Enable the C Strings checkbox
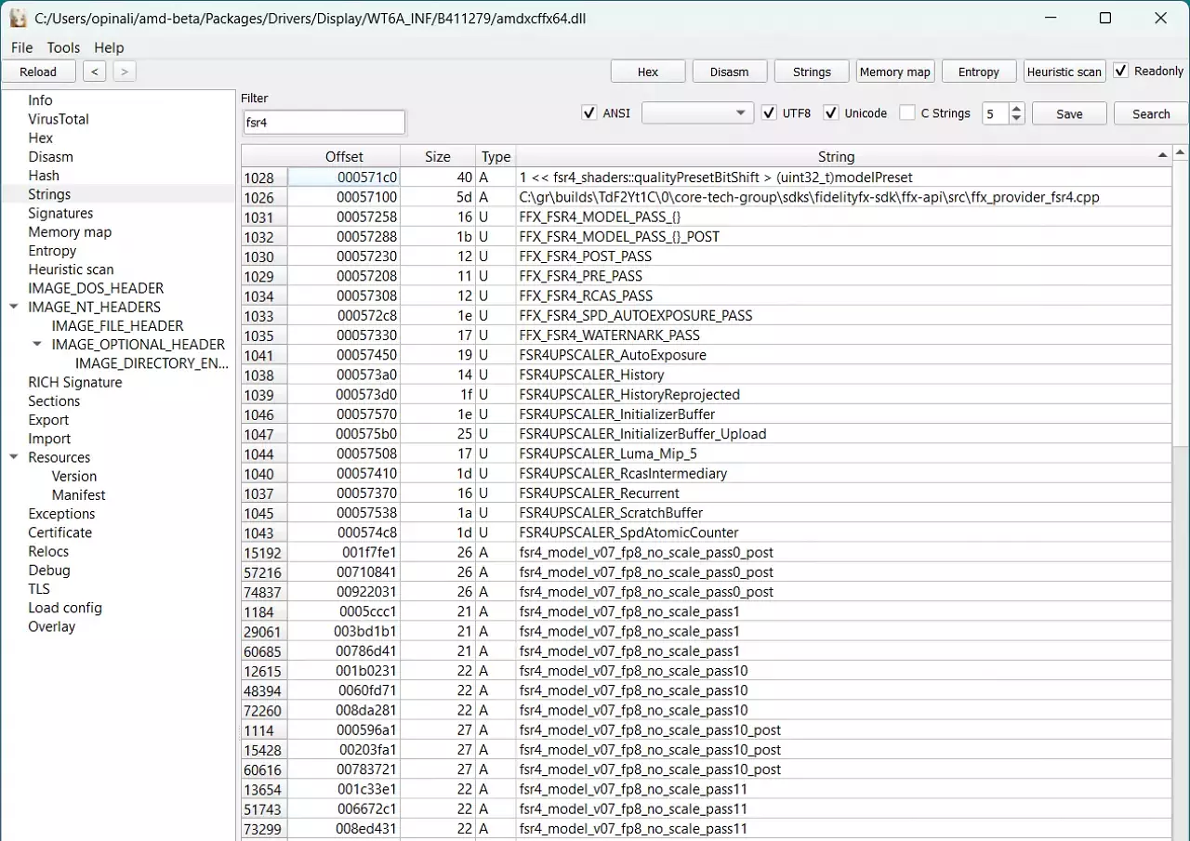Image resolution: width=1190 pixels, height=841 pixels. [x=907, y=113]
